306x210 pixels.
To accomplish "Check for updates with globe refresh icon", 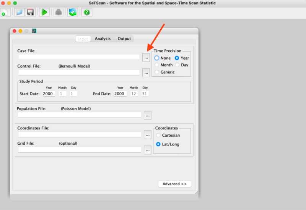I will click(x=72, y=12).
